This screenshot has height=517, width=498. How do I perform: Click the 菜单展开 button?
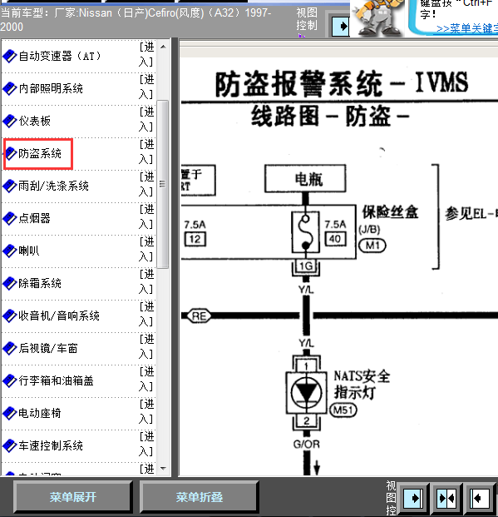(x=73, y=497)
